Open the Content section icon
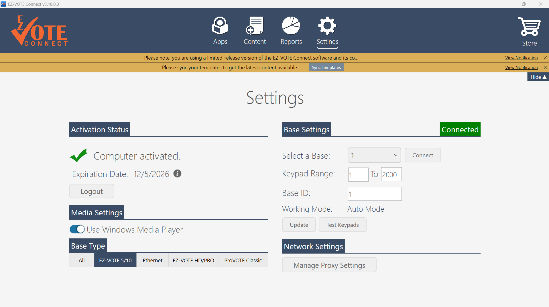Viewport: 549px width, 307px height. click(254, 26)
